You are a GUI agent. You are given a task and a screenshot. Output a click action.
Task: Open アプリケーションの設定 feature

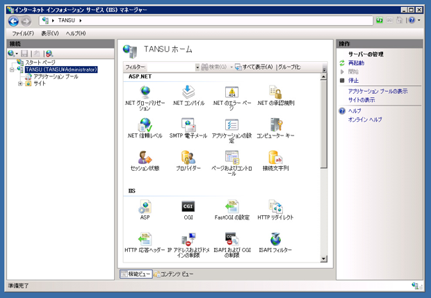click(231, 131)
